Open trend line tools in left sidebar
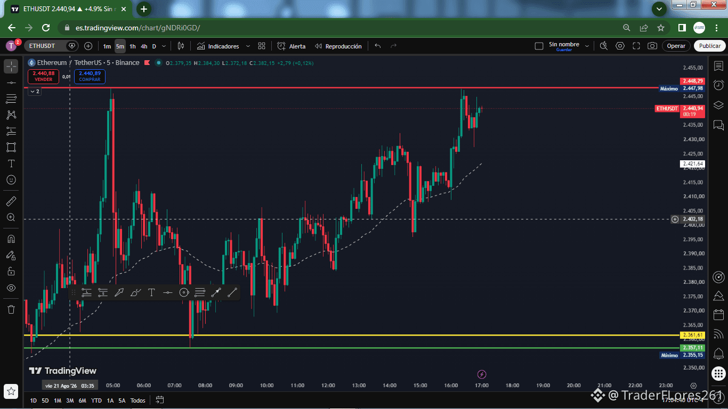The height and width of the screenshot is (409, 728). (11, 83)
